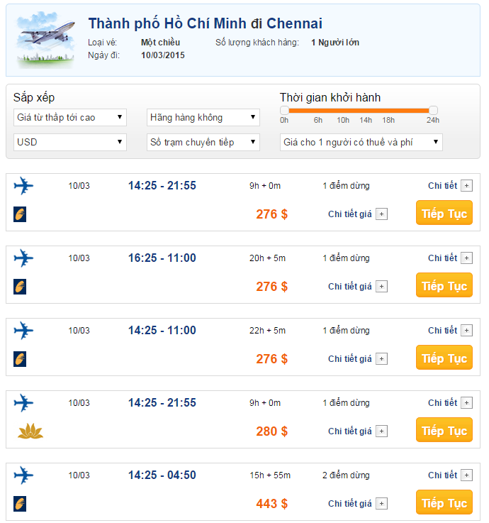The width and height of the screenshot is (489, 523).
Task: Click plane icon of 14:25 - 04:50 flight
Action: click(23, 475)
